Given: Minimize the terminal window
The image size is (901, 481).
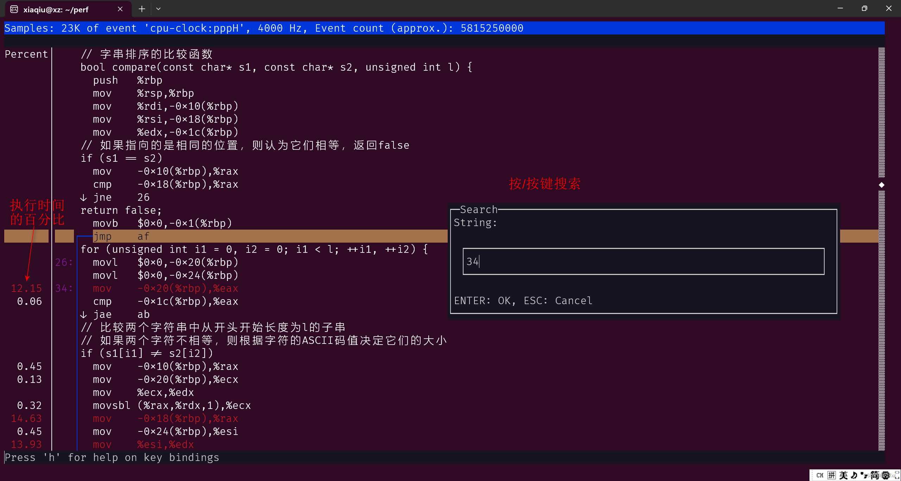Looking at the screenshot, I should tap(840, 8).
